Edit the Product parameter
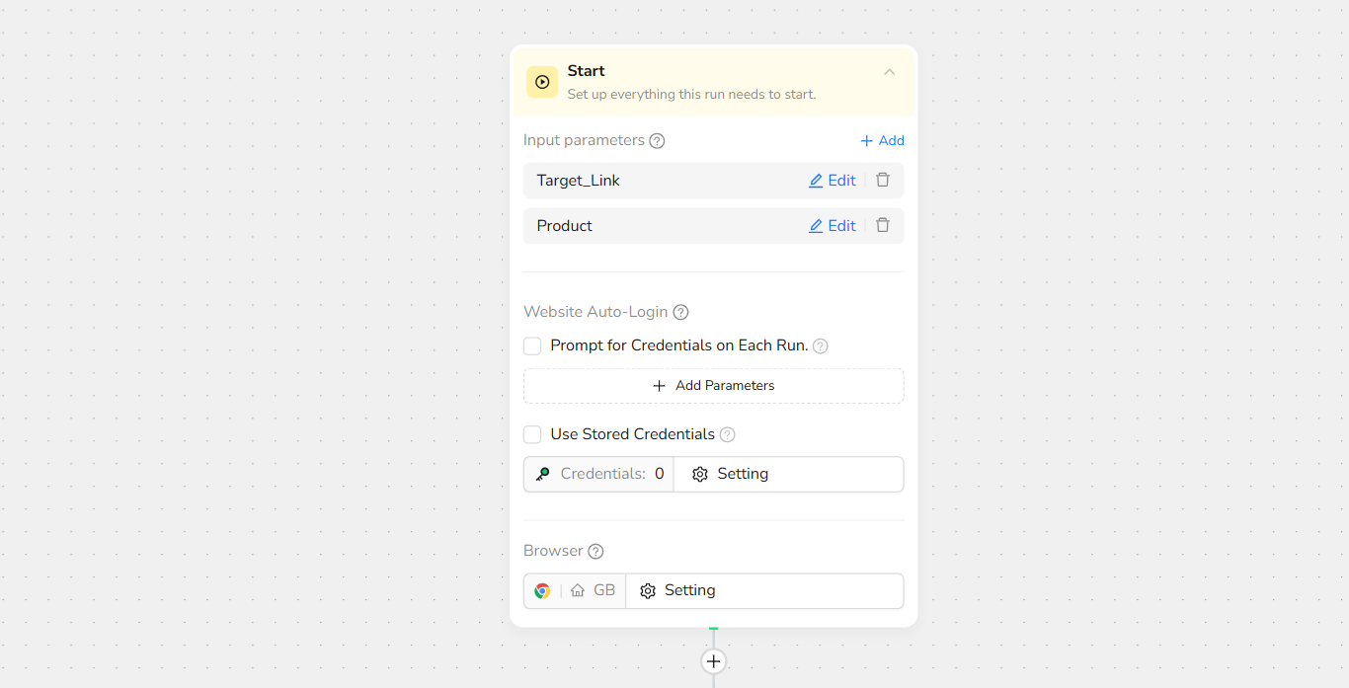The width and height of the screenshot is (1349, 688). [833, 226]
